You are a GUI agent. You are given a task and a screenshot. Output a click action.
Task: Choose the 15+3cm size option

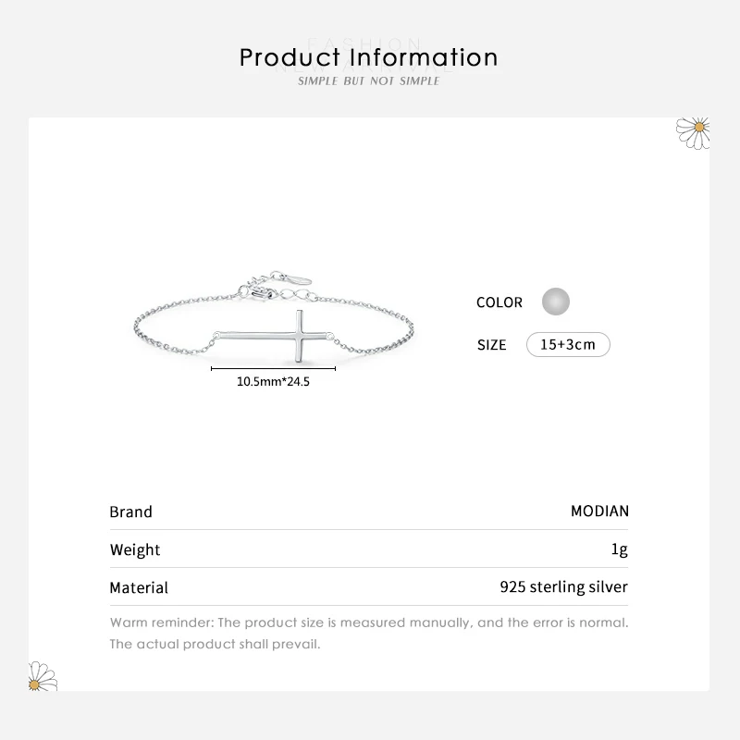568,345
